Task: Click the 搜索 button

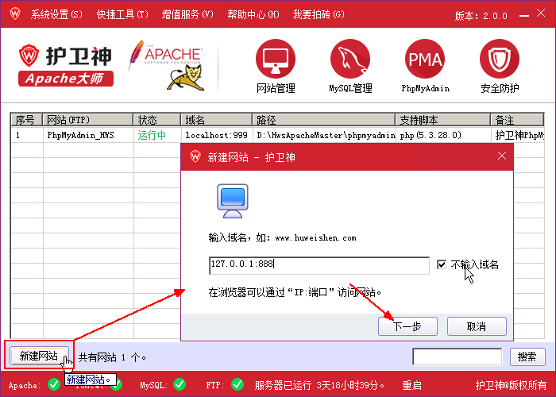Action: click(x=527, y=357)
